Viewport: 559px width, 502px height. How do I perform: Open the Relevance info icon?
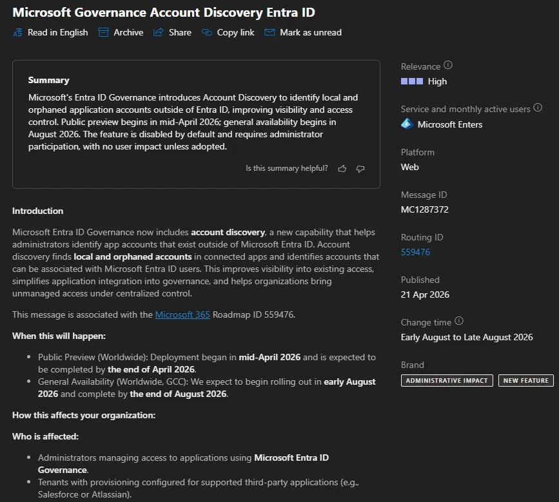pyautogui.click(x=448, y=65)
